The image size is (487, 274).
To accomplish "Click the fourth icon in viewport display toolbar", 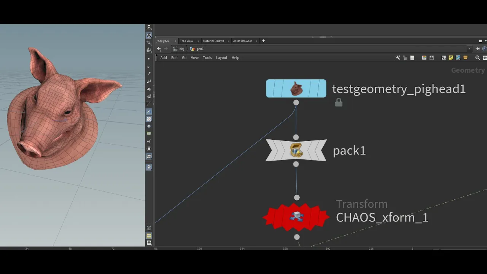I will 149,50.
